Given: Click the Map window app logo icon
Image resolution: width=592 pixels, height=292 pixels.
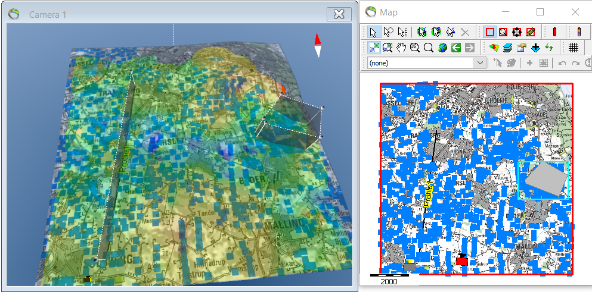Looking at the screenshot, I should tap(371, 12).
